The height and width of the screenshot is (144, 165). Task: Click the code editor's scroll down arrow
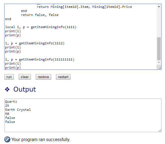pyautogui.click(x=159, y=62)
